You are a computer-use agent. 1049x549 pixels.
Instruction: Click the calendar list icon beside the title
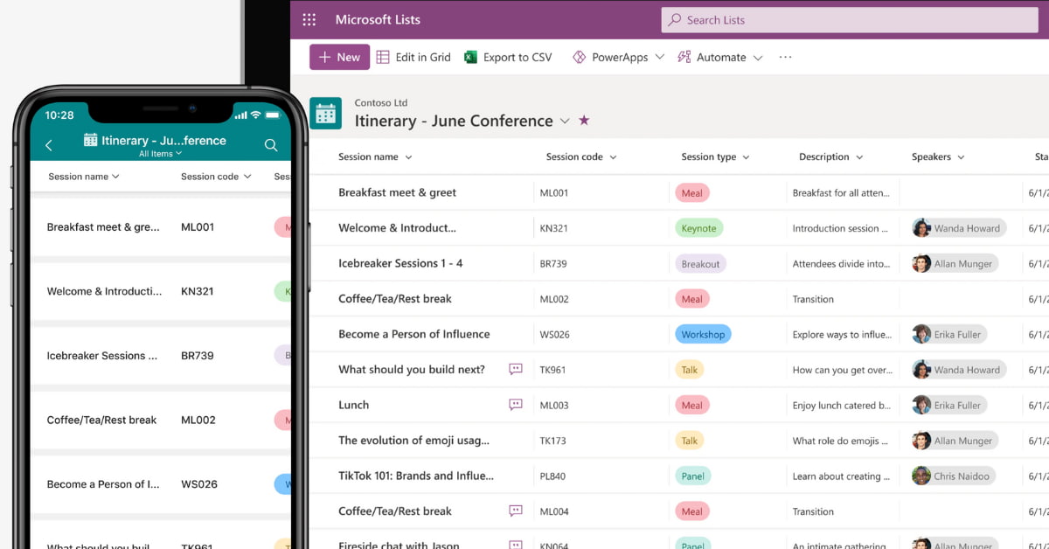click(x=325, y=114)
